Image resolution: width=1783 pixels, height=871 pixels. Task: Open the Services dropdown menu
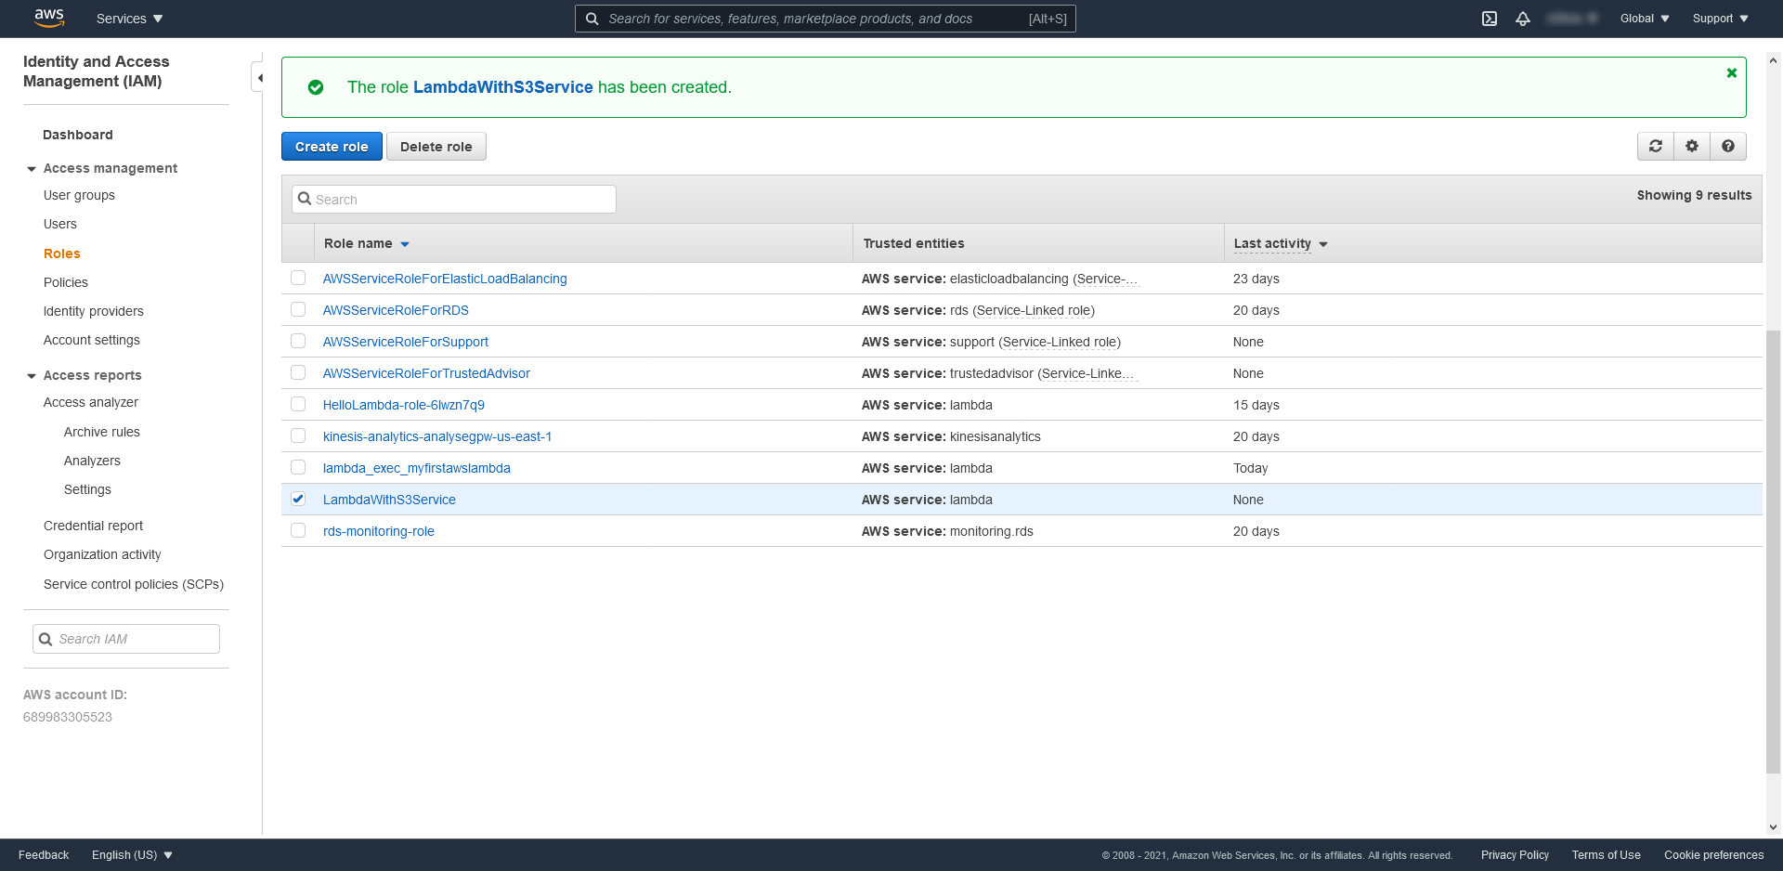[129, 19]
